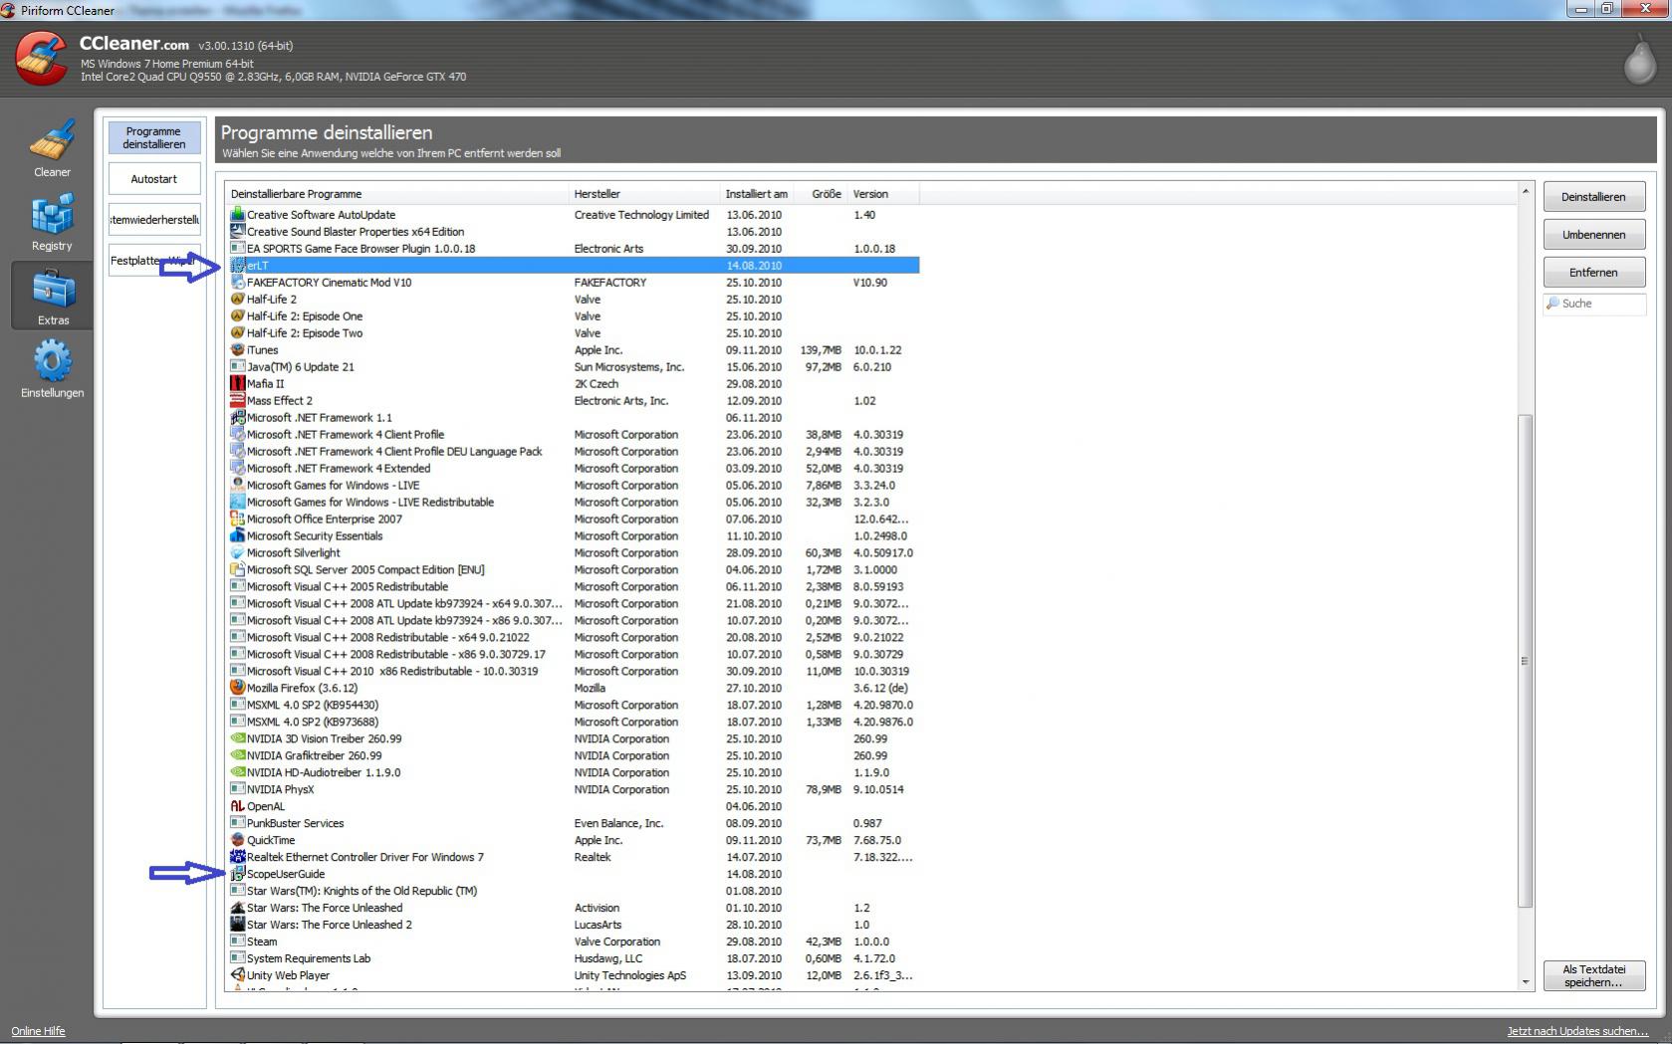
Task: Select Creative Sound Blaster Properties x64 Edition row
Action: [574, 232]
